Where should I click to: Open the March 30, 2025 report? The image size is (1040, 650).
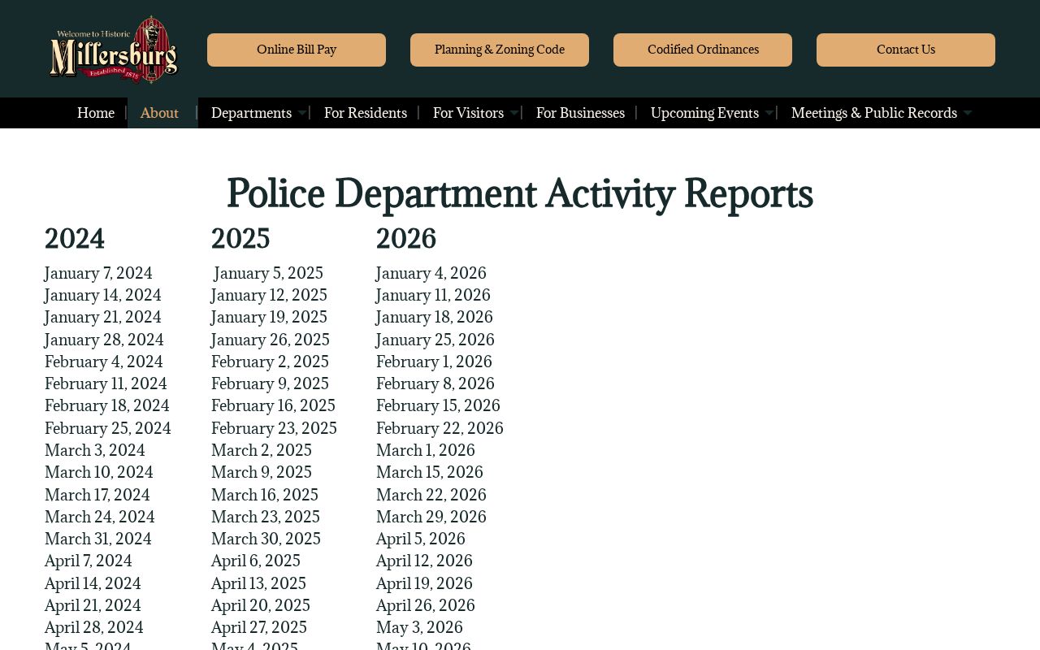266,539
